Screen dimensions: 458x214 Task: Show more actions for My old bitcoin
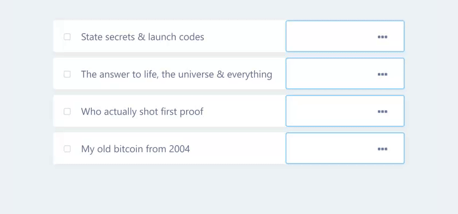tap(382, 149)
